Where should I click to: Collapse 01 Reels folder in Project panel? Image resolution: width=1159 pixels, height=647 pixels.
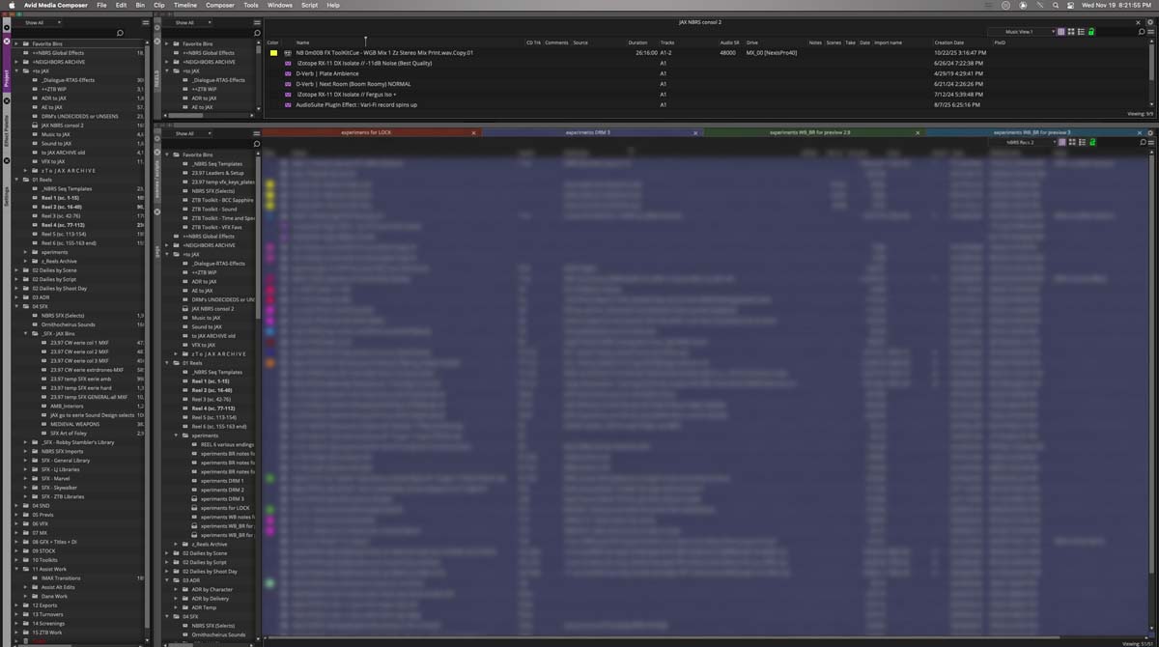[17, 180]
